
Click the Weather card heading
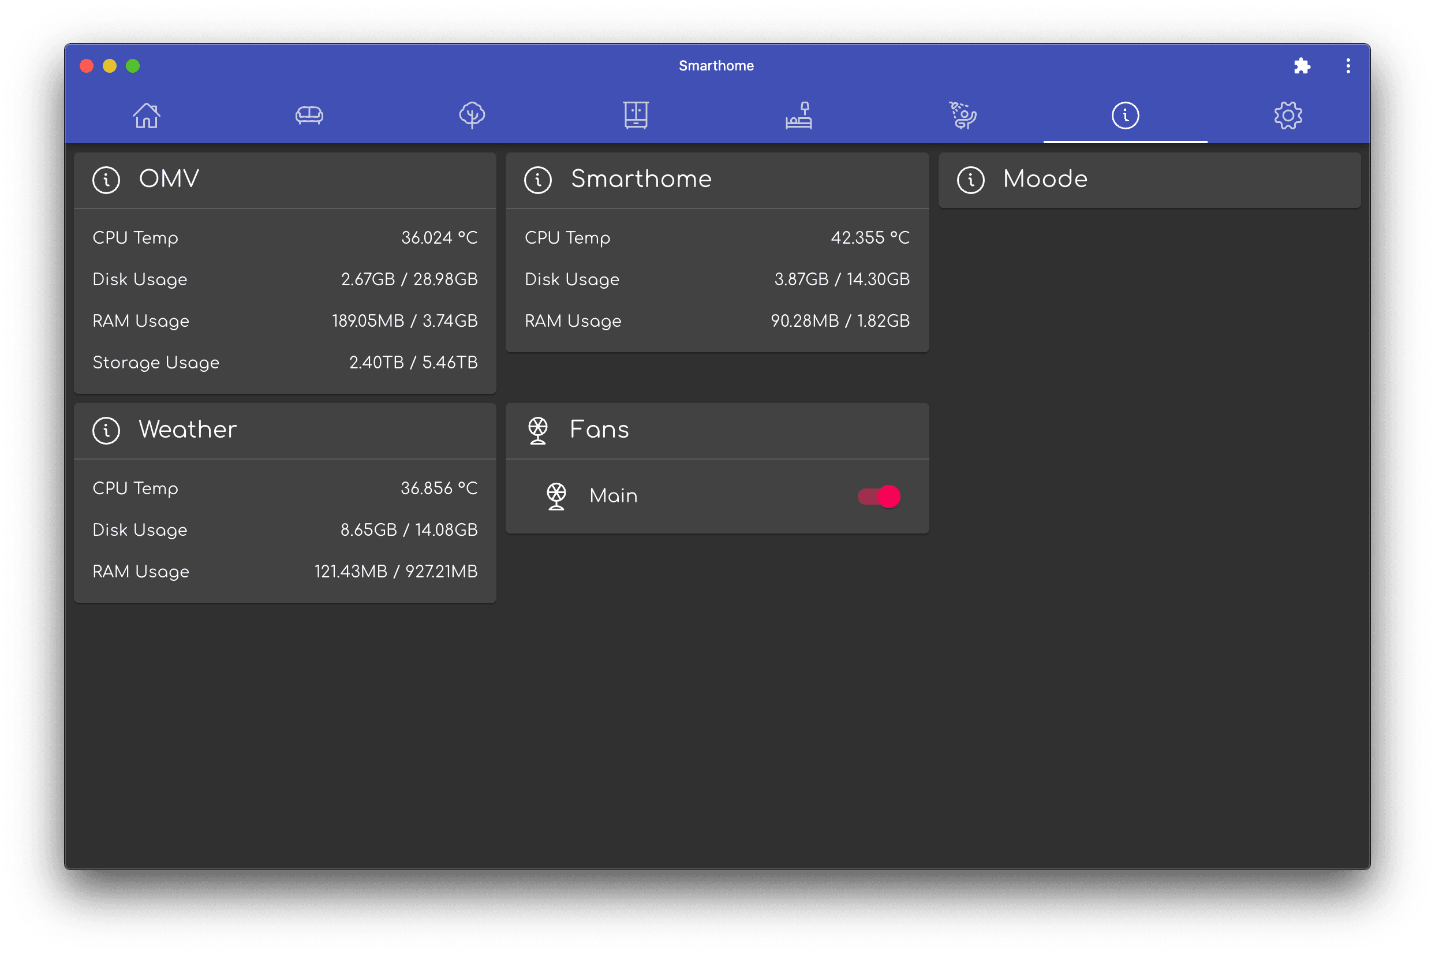pos(188,430)
